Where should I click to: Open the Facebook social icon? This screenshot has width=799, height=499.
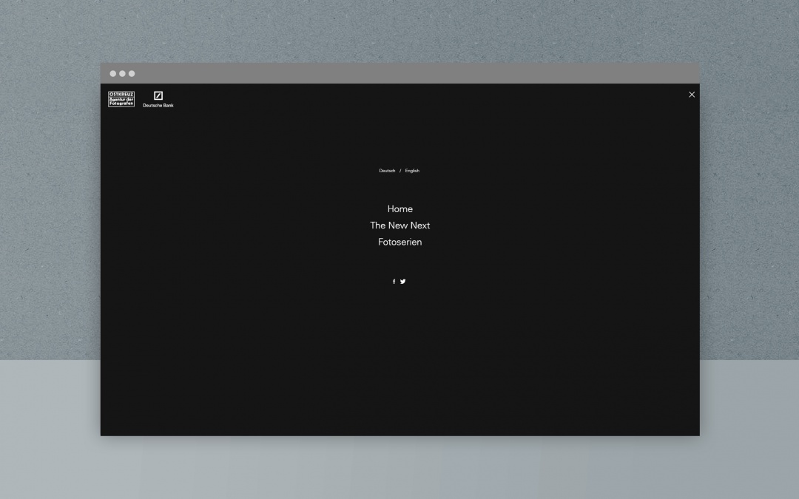[394, 282]
